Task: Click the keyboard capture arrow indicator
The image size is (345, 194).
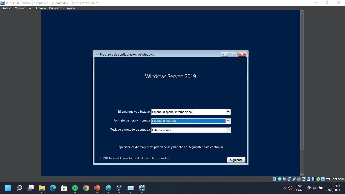Action: pyautogui.click(x=323, y=179)
